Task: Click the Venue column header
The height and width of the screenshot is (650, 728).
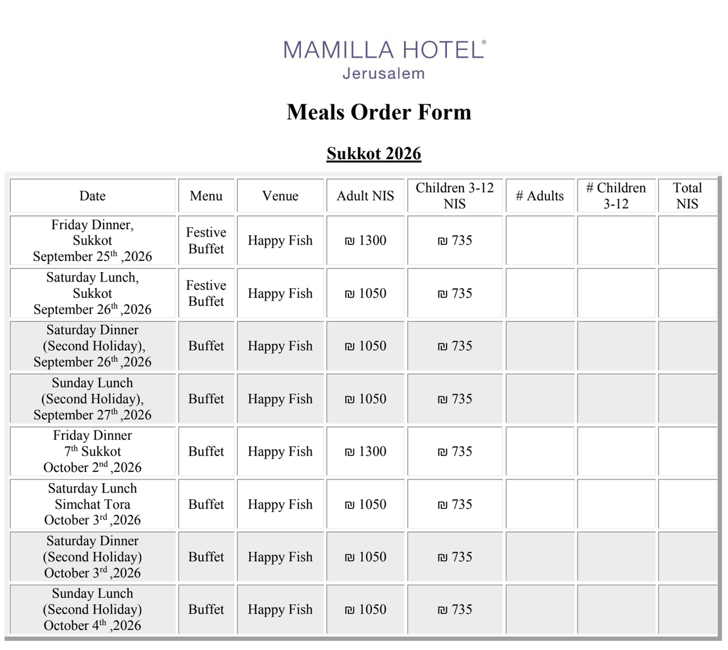Action: [280, 196]
